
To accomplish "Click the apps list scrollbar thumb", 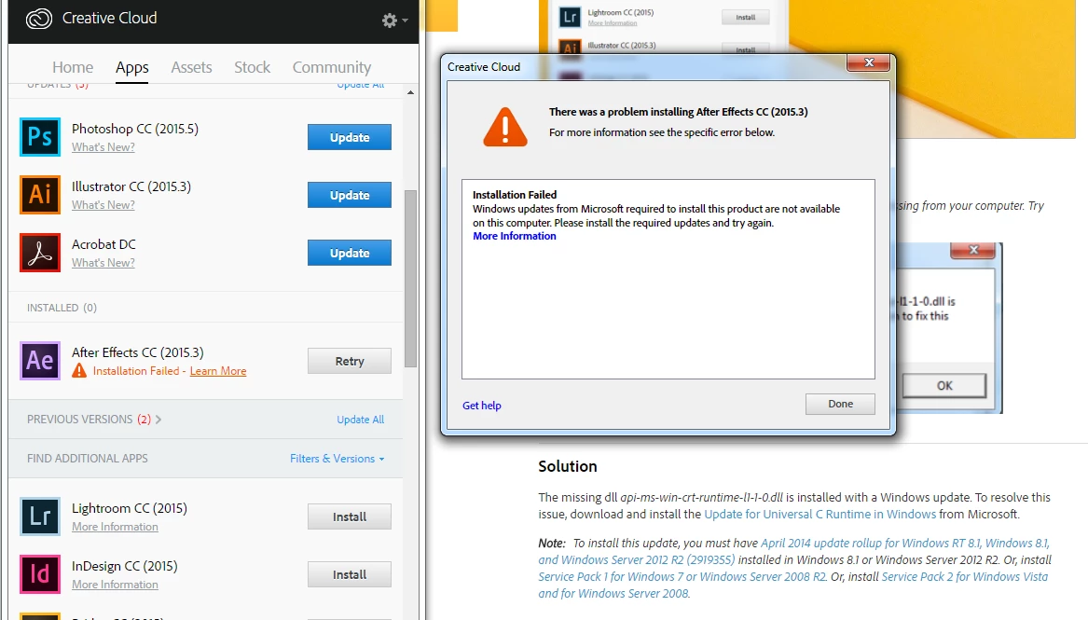I will tap(410, 278).
